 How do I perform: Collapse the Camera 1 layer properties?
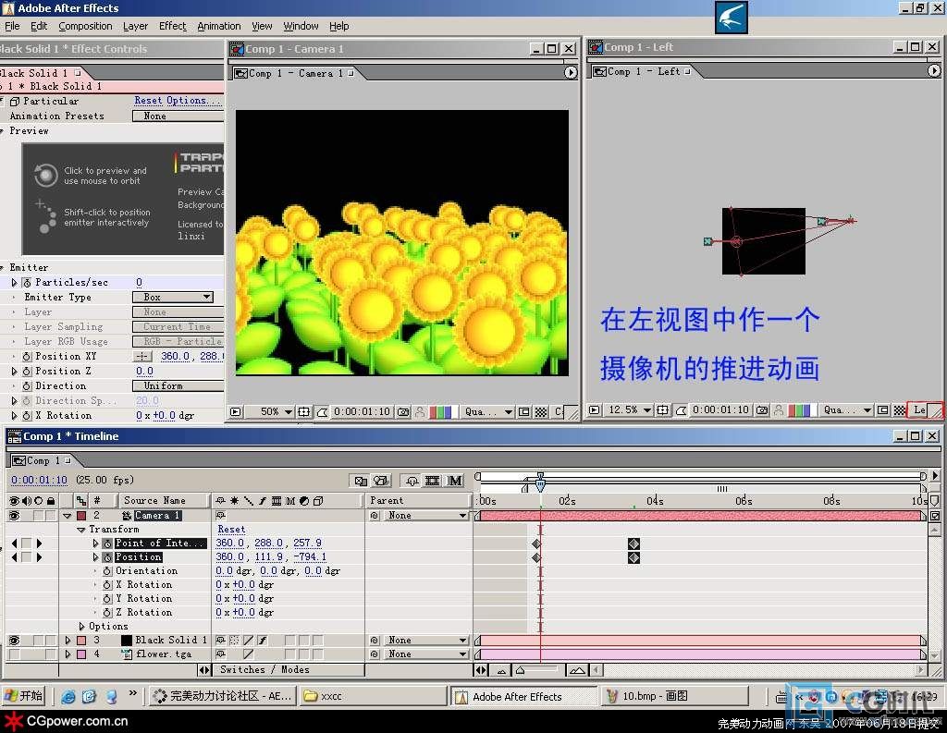pos(68,516)
